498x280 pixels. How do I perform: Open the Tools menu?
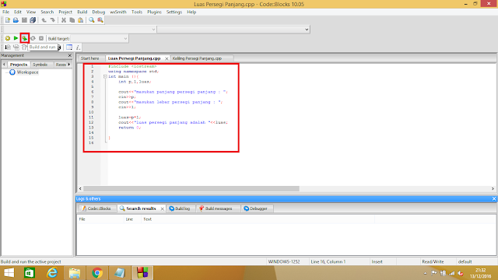(x=137, y=12)
